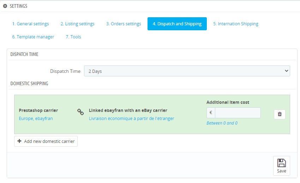
Task: Focus the Additional item cost field
Action: [238, 113]
